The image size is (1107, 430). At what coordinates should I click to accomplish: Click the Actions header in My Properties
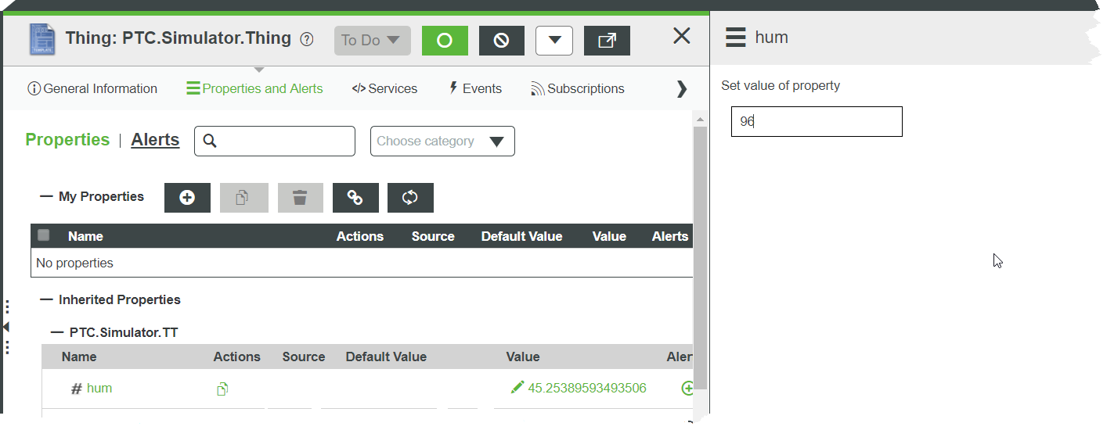coord(360,236)
